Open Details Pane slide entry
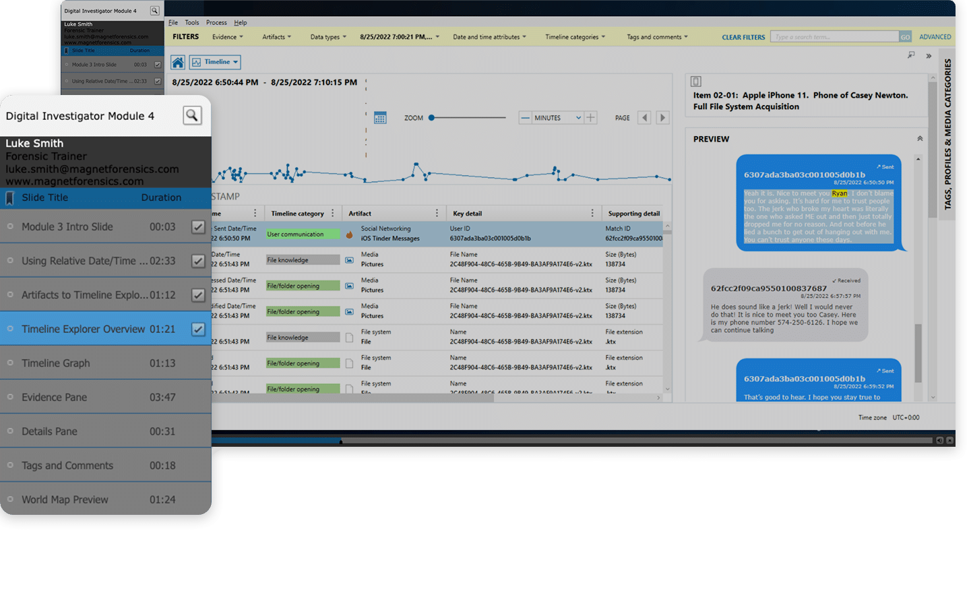Image resolution: width=969 pixels, height=593 pixels. click(x=106, y=431)
